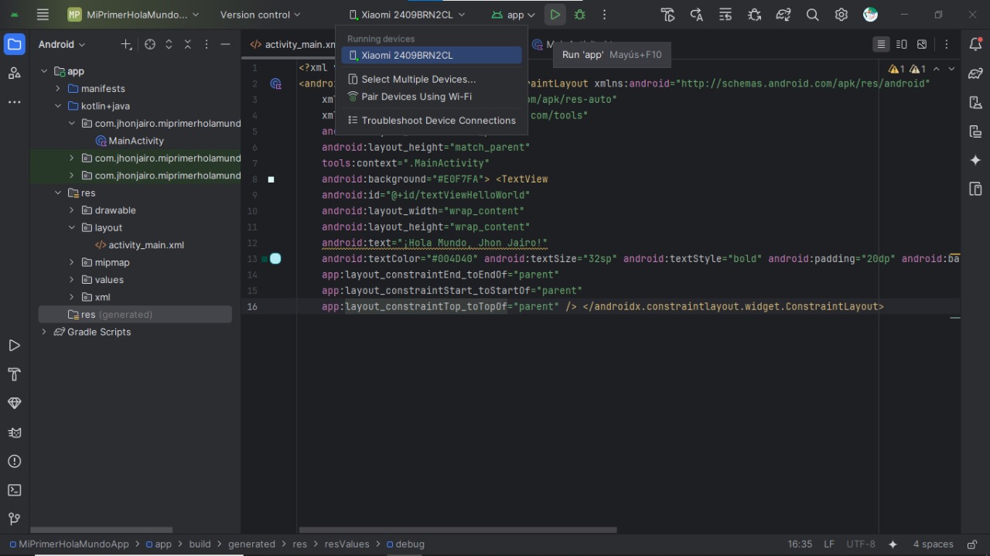990x556 pixels.
Task: Expand the values folder
Action: (x=72, y=280)
